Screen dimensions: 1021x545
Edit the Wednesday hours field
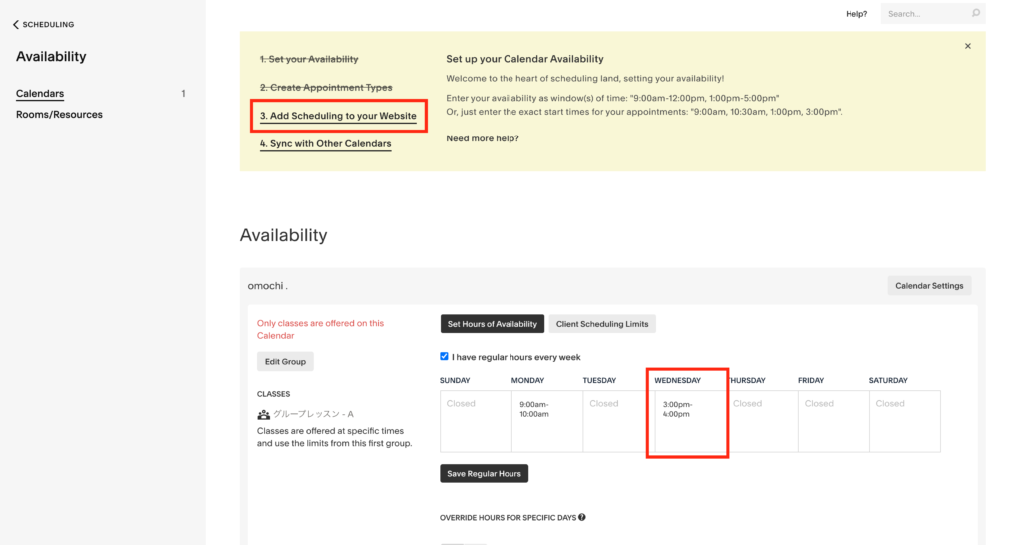coord(690,420)
